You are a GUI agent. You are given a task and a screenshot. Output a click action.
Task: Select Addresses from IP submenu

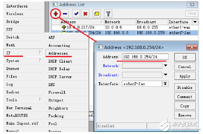pos(58,53)
